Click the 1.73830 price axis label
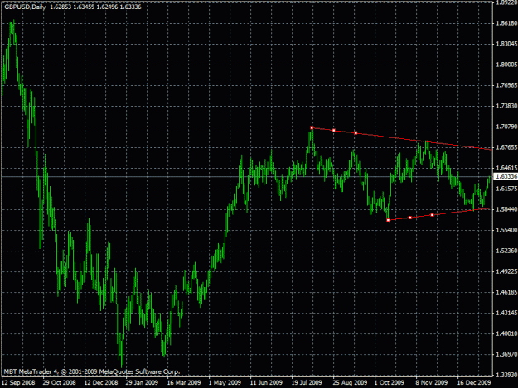The height and width of the screenshot is (388, 518). [506, 106]
